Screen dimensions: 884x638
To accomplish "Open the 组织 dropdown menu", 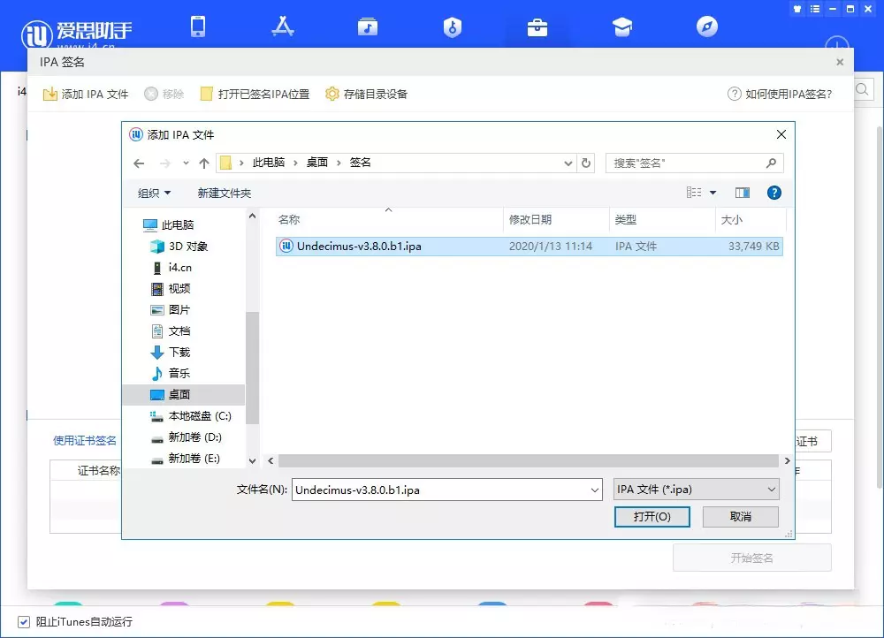I will (154, 193).
